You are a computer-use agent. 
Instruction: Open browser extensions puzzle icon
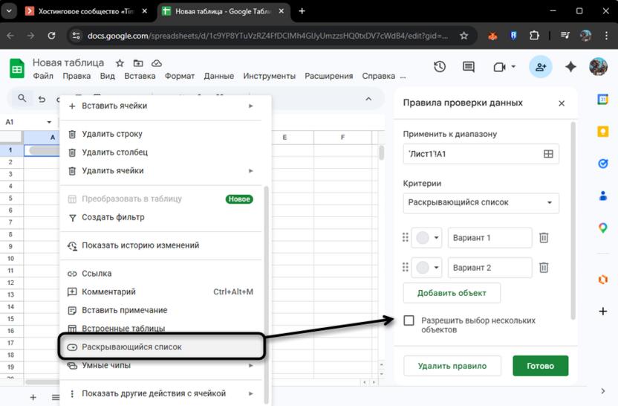(x=534, y=36)
